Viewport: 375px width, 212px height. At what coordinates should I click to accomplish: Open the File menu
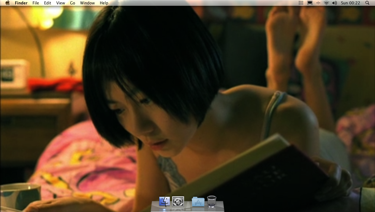[x=36, y=3]
